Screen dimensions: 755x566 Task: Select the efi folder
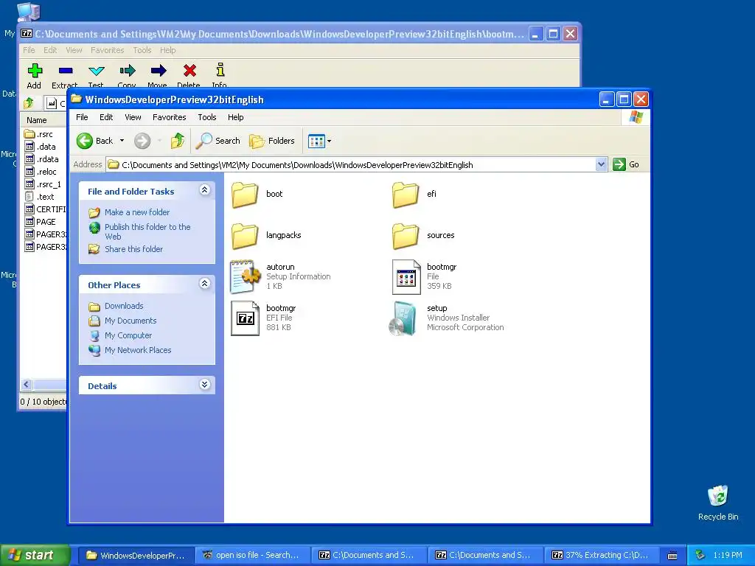(414, 195)
